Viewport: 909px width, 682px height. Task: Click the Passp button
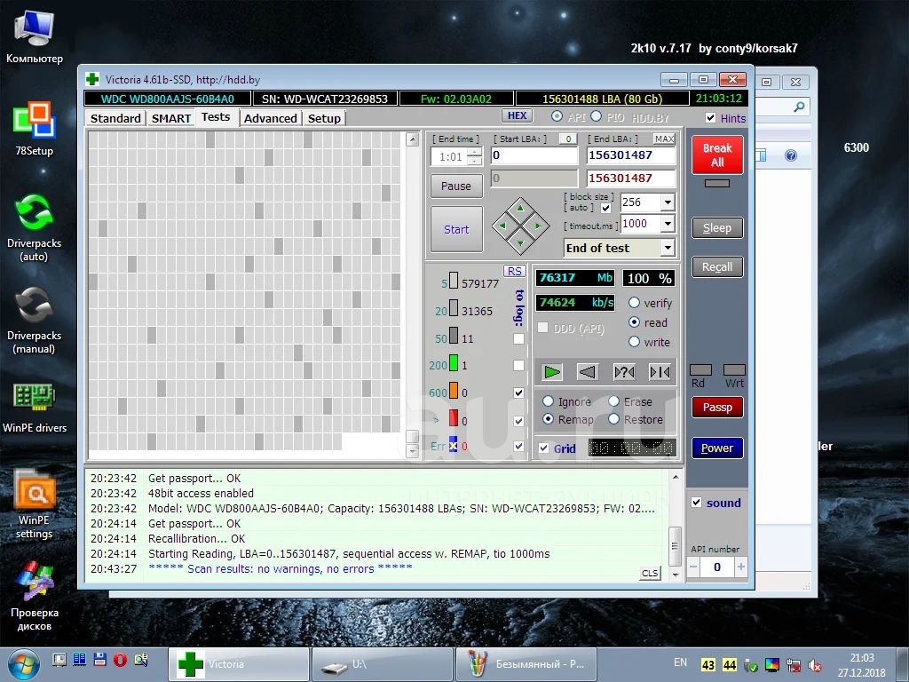717,407
